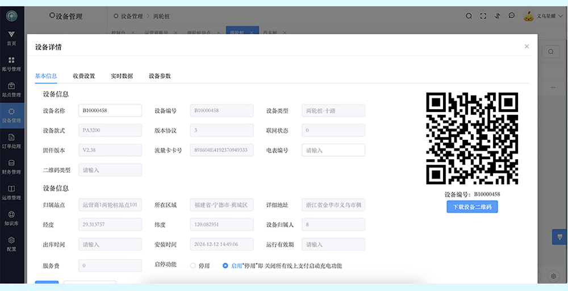This screenshot has height=291, width=568.
Task: Select the 停用 radio option
Action: (x=193, y=265)
